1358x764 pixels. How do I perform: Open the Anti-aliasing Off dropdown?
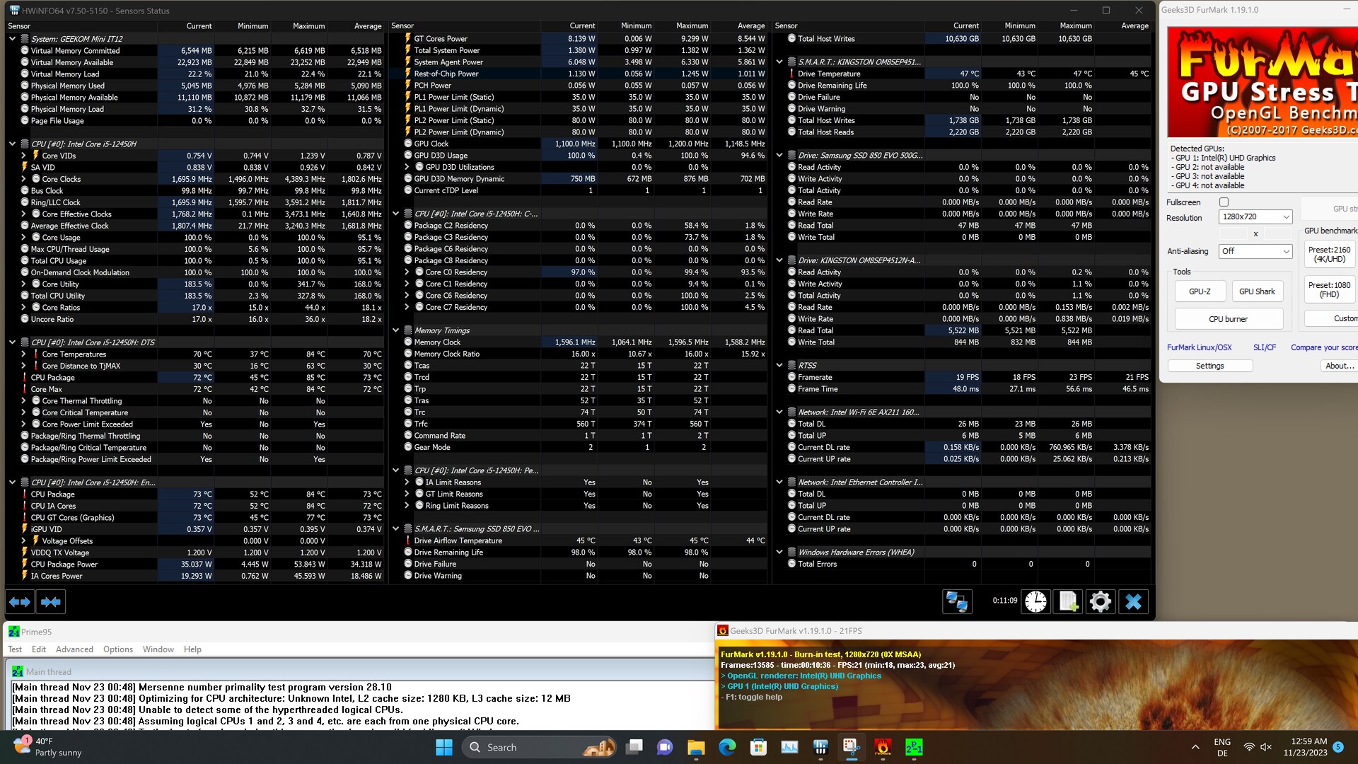[x=1255, y=251]
